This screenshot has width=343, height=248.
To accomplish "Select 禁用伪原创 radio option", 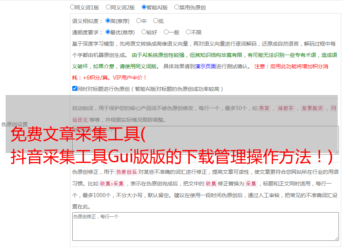I will [177, 7].
